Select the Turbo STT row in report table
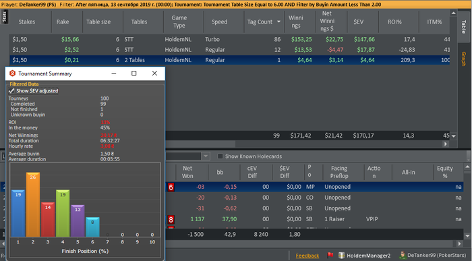 click(229, 39)
